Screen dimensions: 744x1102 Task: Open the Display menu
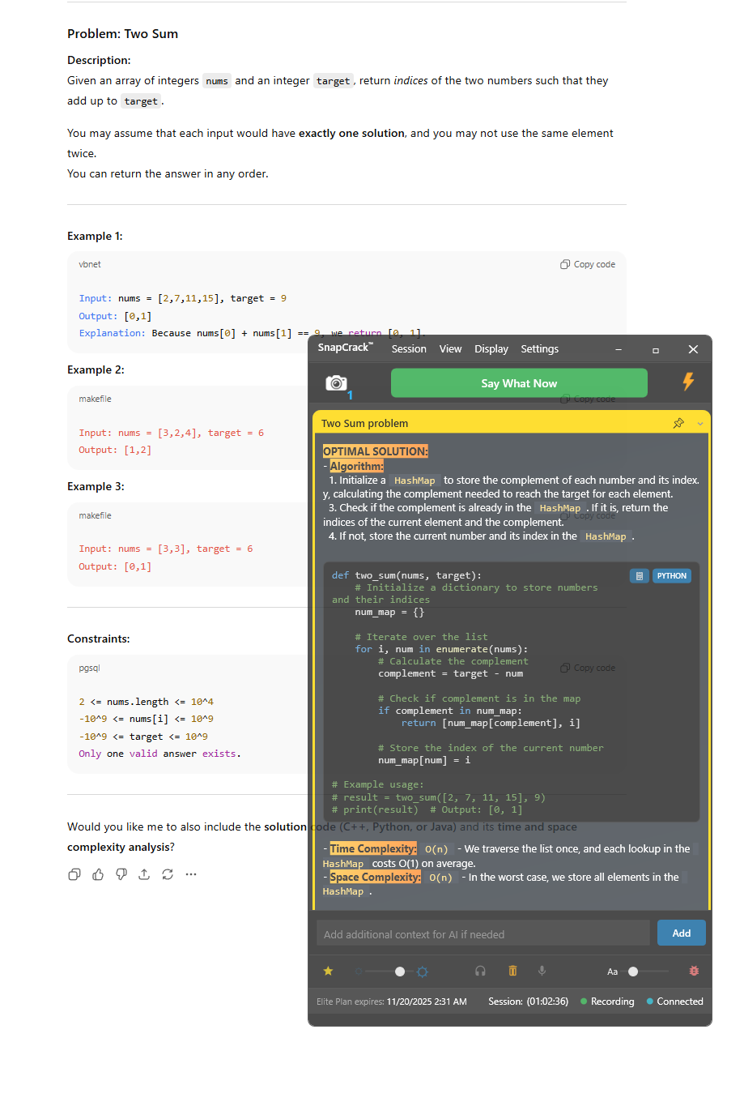click(x=491, y=348)
